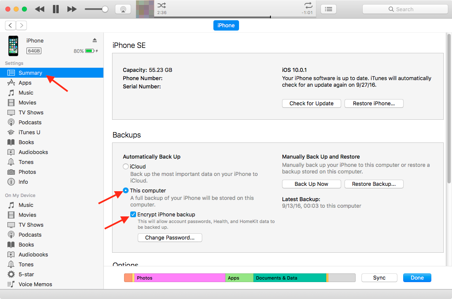Click Podcasts icon under On My Device

[x=11, y=235]
